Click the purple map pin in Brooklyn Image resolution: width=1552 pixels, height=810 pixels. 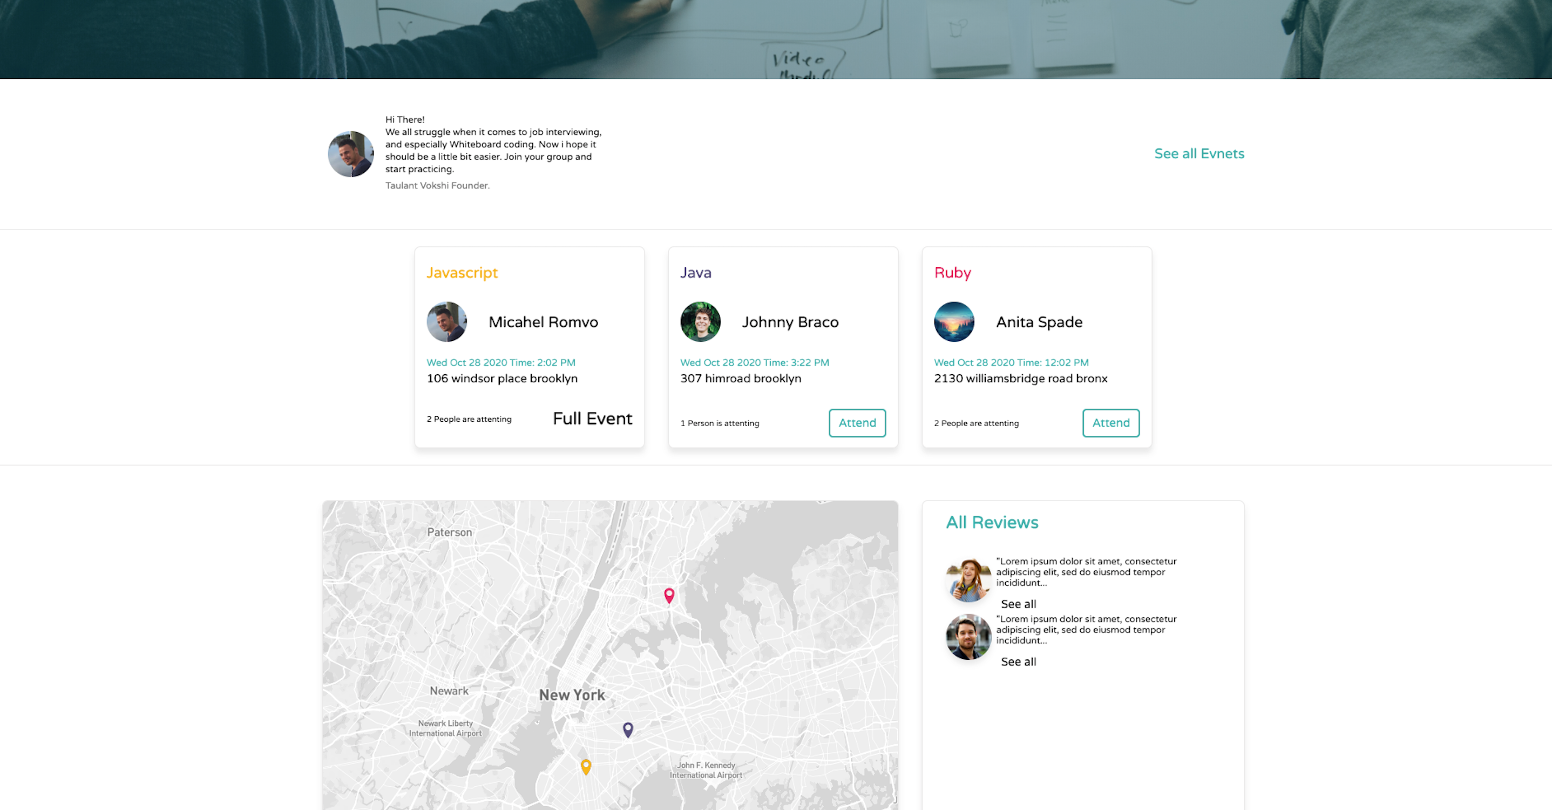tap(628, 729)
